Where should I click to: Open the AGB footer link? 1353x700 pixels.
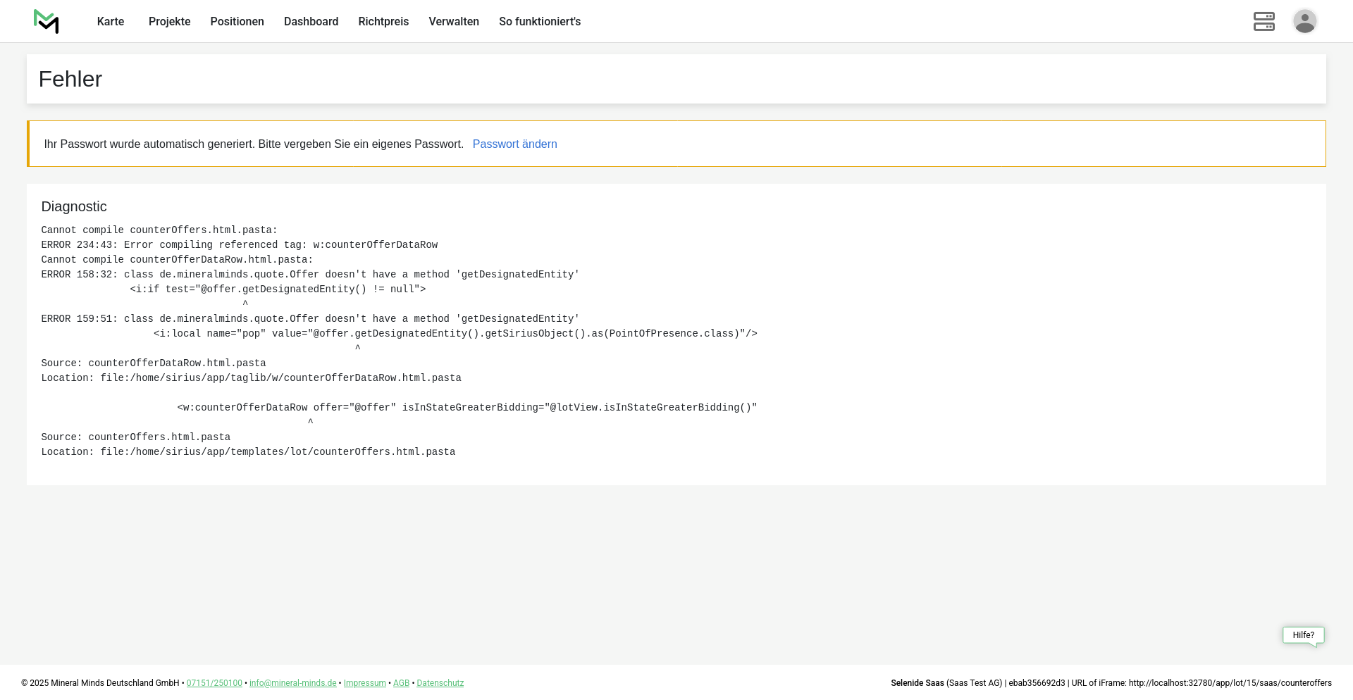point(401,683)
